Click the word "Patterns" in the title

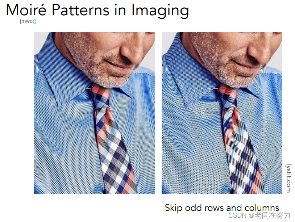[x=80, y=10]
